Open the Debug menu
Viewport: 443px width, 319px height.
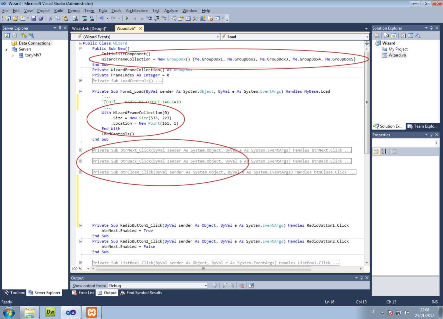[x=74, y=11]
